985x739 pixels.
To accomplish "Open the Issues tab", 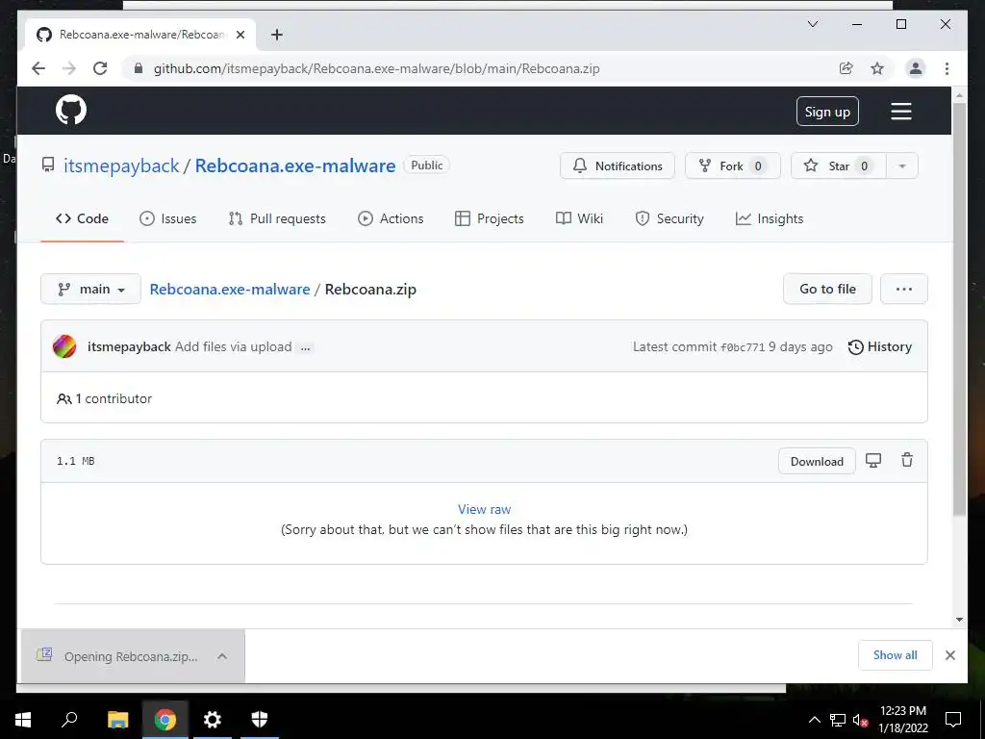I will click(x=167, y=218).
